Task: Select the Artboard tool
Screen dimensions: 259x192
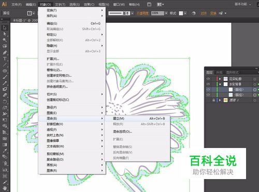Action: (5, 176)
